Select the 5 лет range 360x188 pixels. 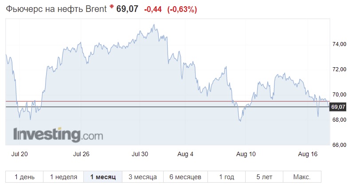264,177
